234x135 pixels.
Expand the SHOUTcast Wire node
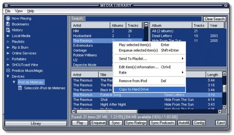(x=8, y=65)
